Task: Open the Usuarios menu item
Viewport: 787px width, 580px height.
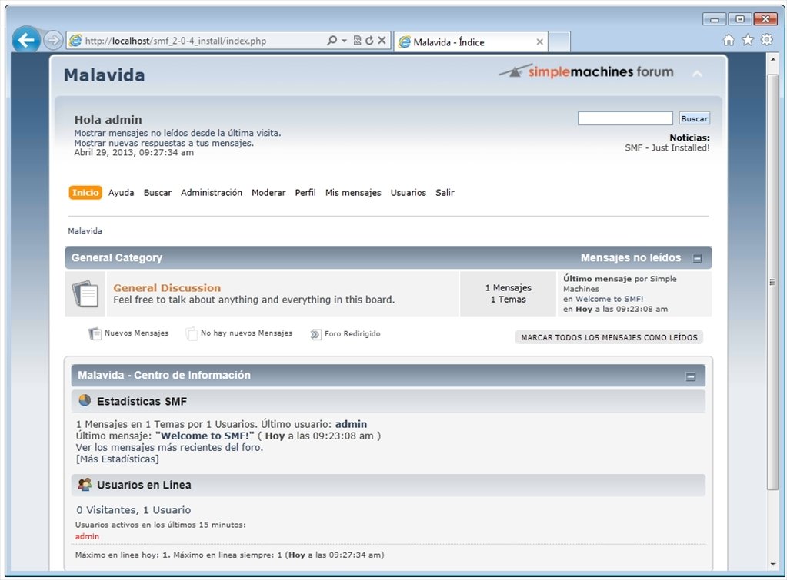Action: 408,193
